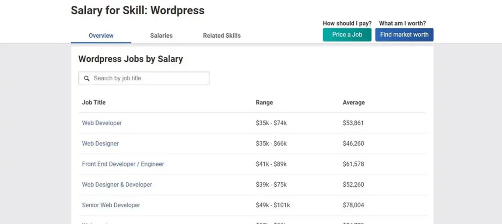Click the Job Title column header
This screenshot has width=502, height=224.
(x=94, y=102)
